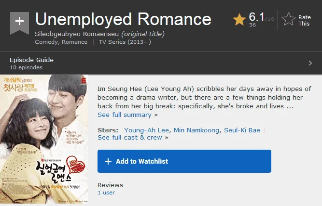
Task: Click the outlined Rate This star
Action: coord(289,19)
